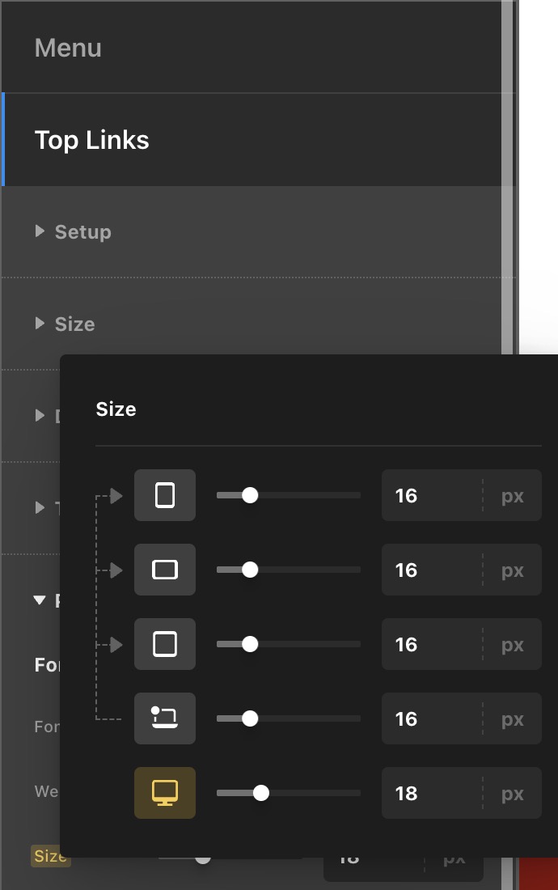
Task: Select the tablet breakpoint icon
Action: tap(165, 644)
